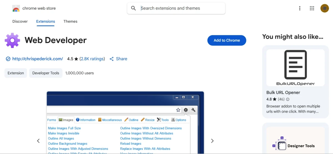This screenshot has width=333, height=154.
Task: Click Make Images Invisible
Action: coord(64,133)
